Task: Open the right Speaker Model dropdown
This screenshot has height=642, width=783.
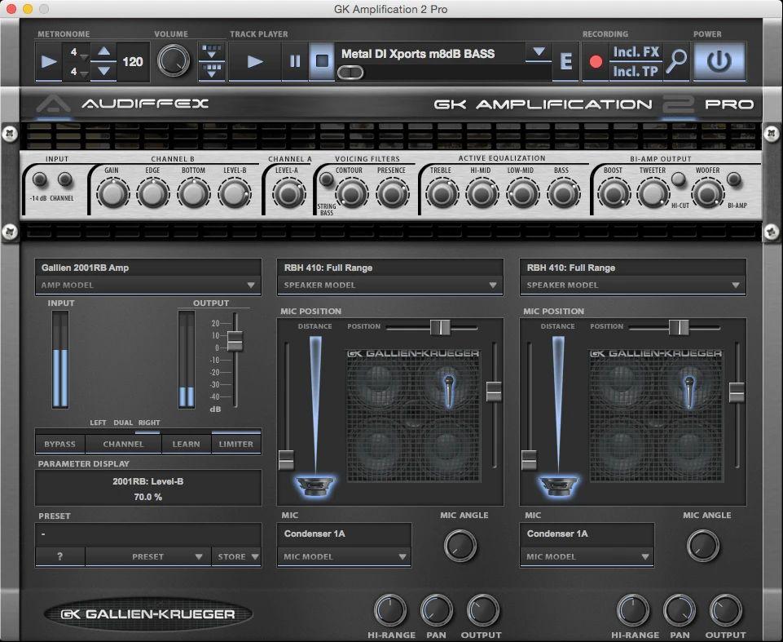Action: 633,285
